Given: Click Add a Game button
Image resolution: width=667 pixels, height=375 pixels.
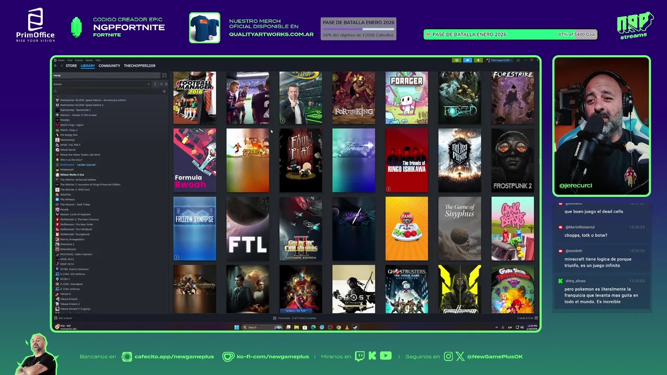Looking at the screenshot, I should [x=63, y=318].
